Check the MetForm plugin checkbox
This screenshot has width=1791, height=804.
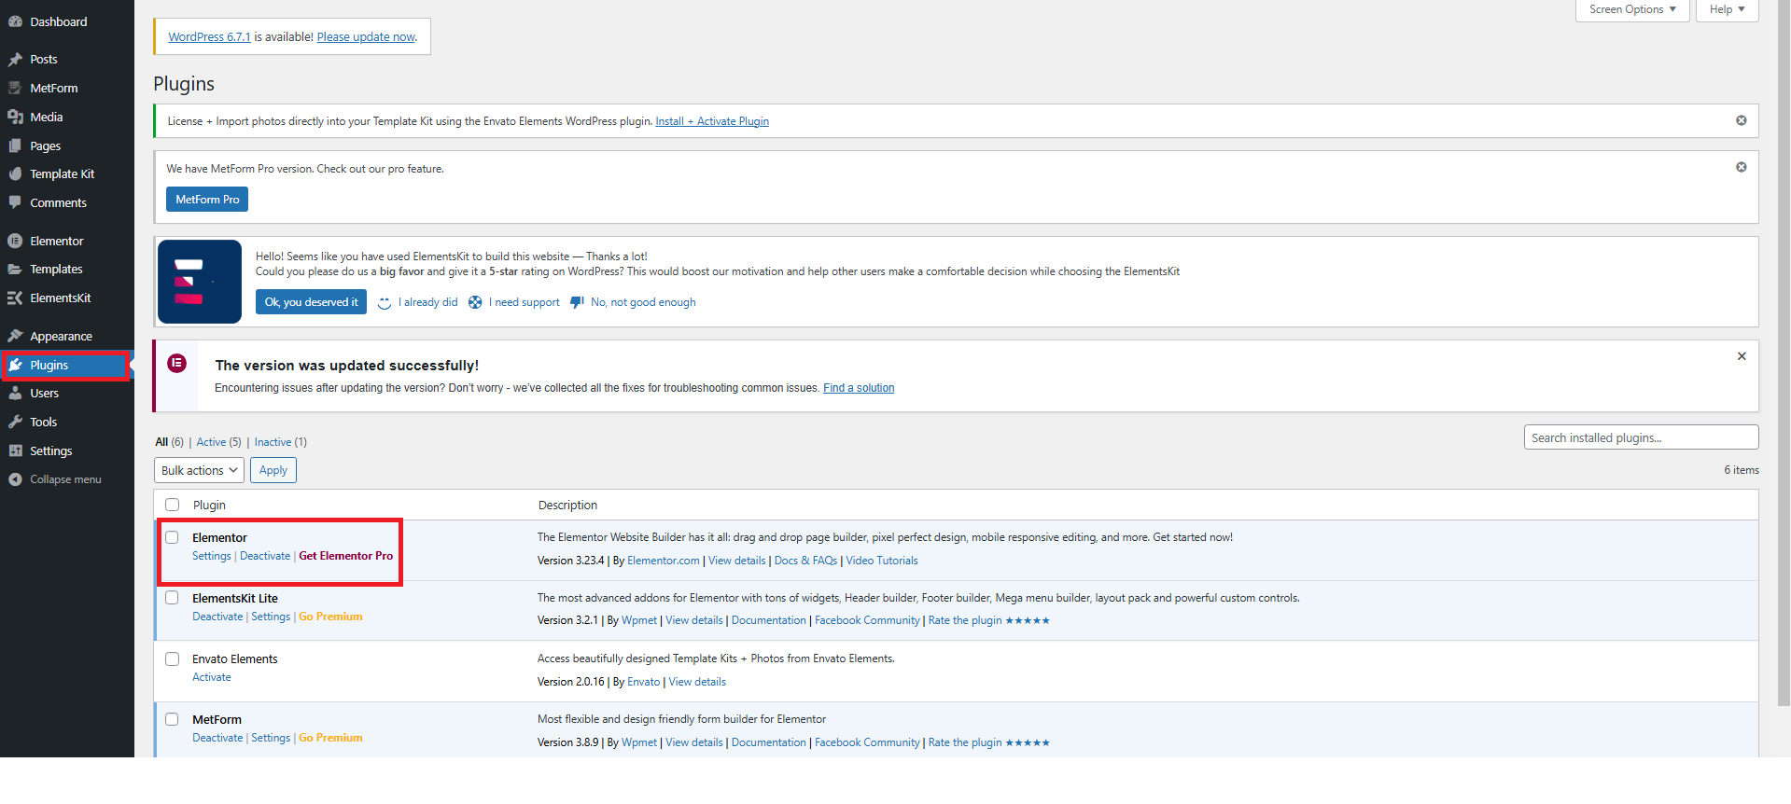point(172,719)
